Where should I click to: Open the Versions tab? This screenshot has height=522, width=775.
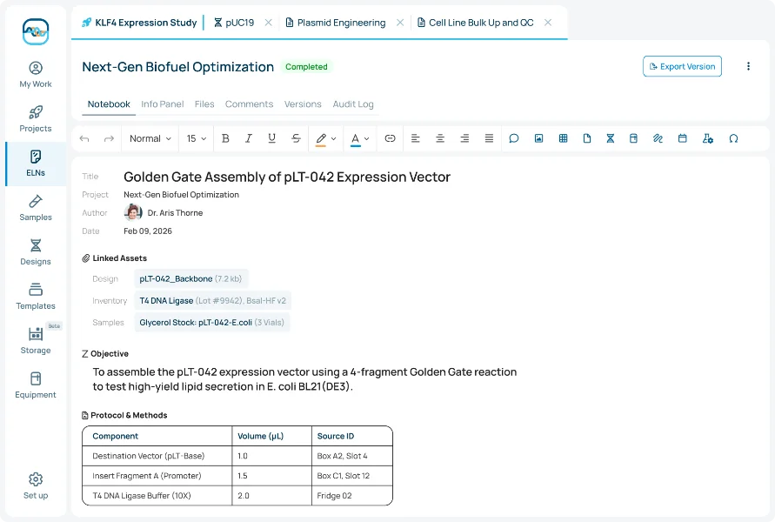click(303, 104)
